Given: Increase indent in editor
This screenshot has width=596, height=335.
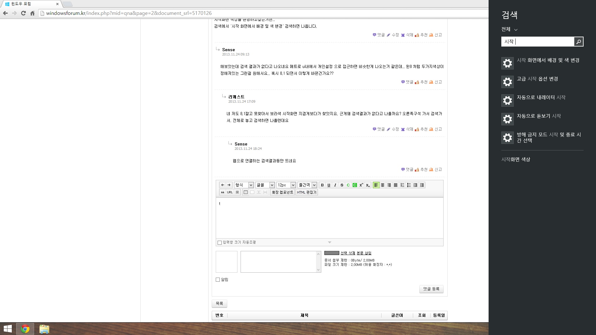Looking at the screenshot, I should 422,185.
